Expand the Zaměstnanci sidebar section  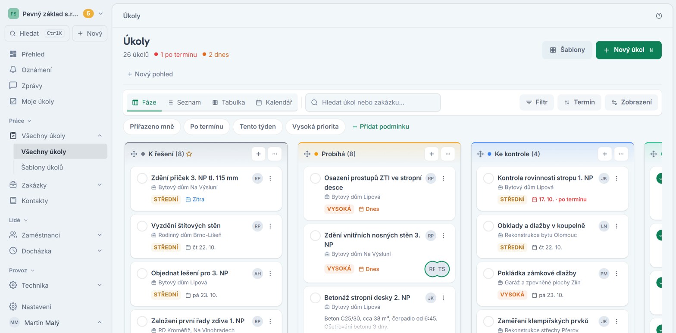pos(100,235)
